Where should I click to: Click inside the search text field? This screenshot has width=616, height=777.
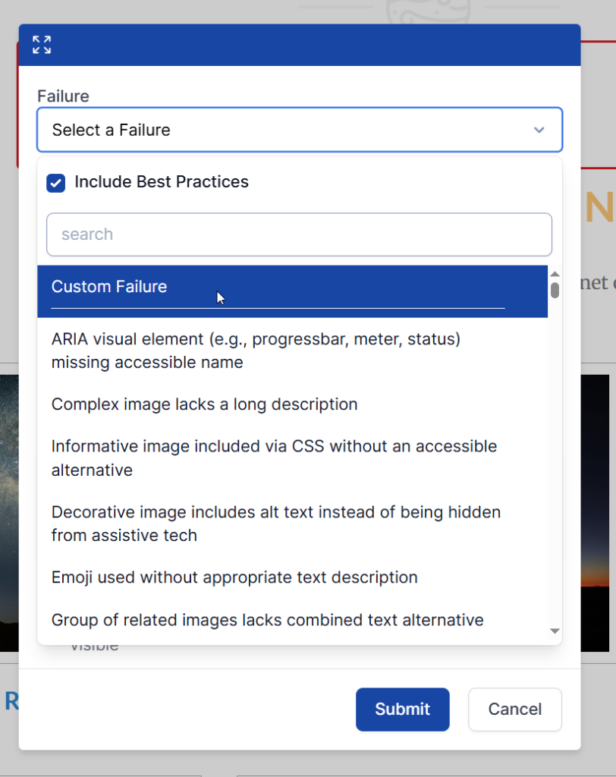pos(299,234)
